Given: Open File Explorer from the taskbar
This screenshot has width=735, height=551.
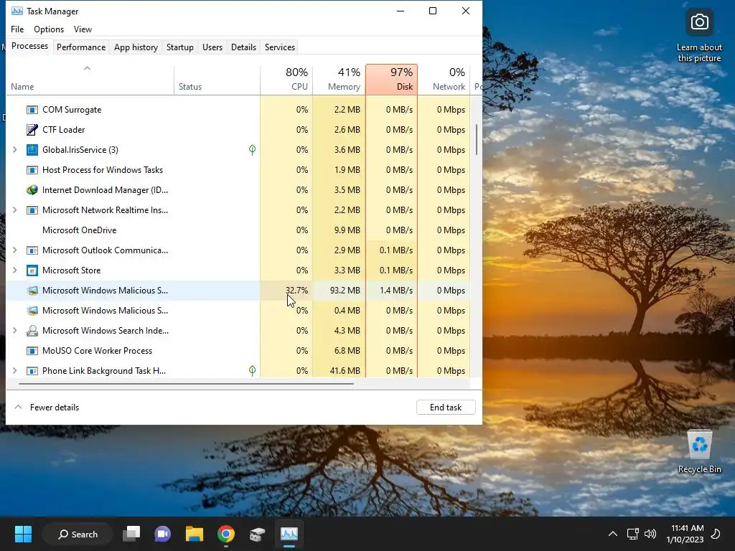Looking at the screenshot, I should 194,534.
